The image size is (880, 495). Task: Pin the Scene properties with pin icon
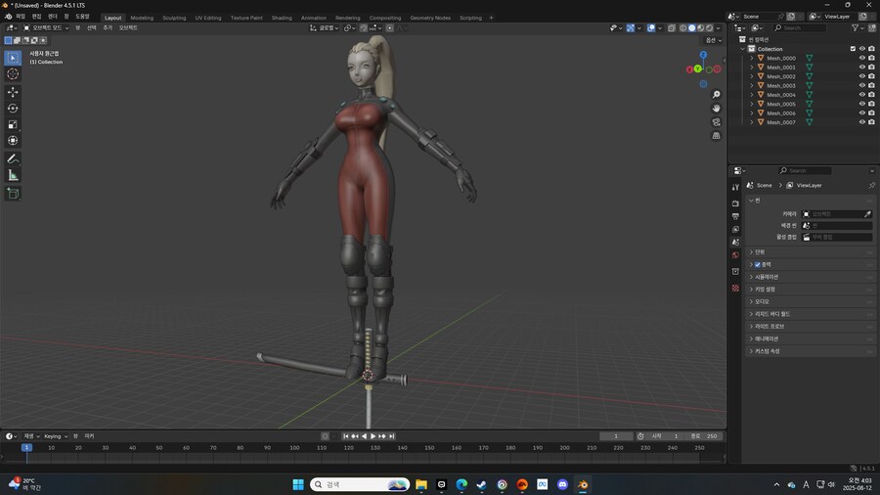click(x=871, y=185)
